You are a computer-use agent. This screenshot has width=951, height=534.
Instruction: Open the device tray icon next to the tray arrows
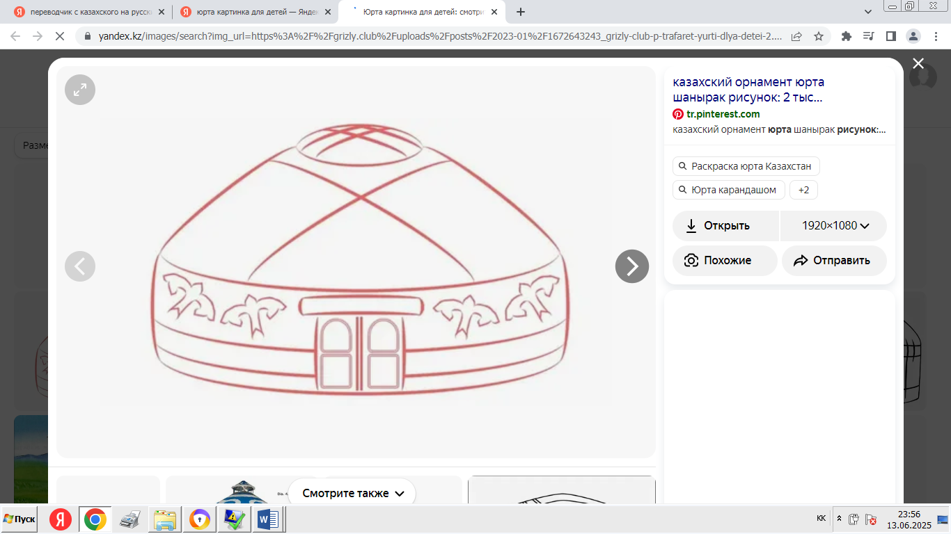click(x=854, y=519)
